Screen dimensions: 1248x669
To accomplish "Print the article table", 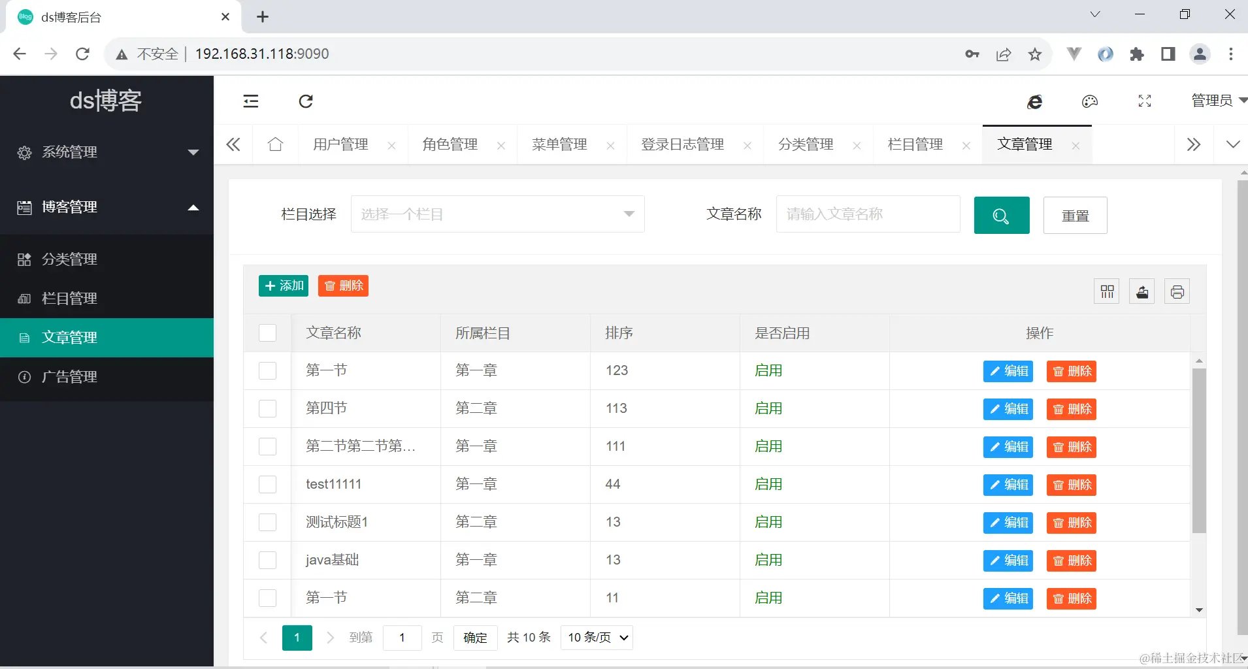I will click(x=1177, y=291).
